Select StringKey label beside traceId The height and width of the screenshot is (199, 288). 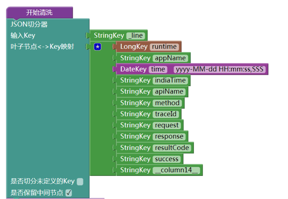coord(136,114)
